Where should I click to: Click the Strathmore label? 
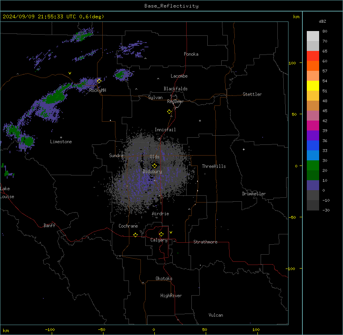(205, 242)
